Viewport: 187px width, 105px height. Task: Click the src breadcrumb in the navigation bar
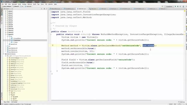[22, 6]
